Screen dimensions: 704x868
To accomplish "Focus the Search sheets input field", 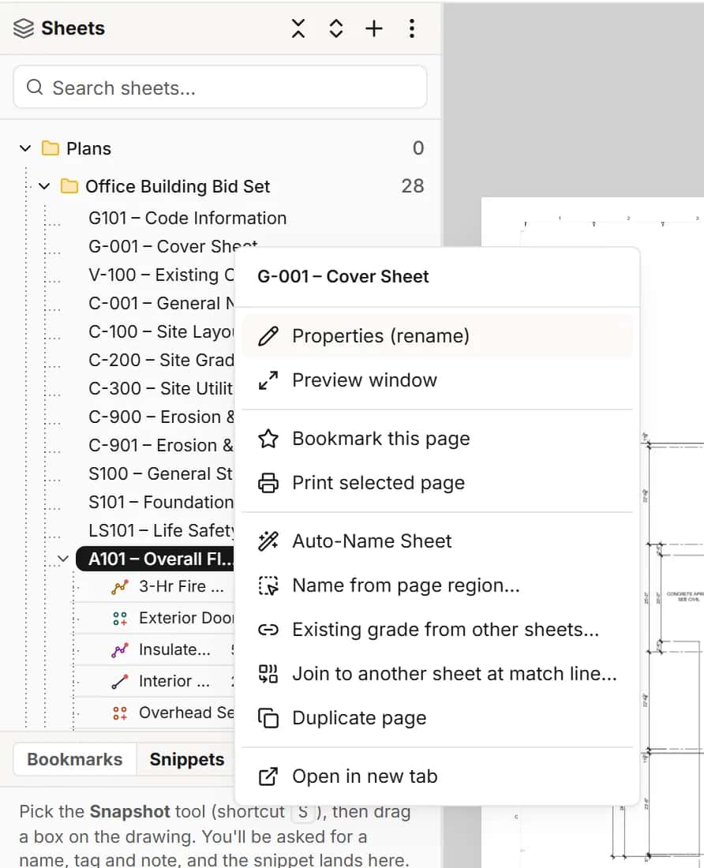I will pyautogui.click(x=219, y=88).
